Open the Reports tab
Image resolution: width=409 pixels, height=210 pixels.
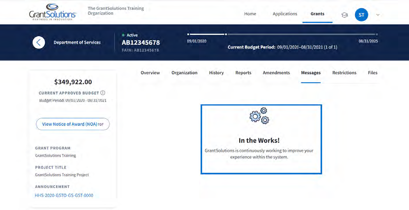243,73
